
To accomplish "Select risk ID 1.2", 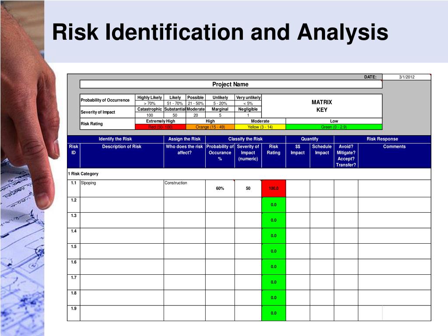I will (x=73, y=205).
